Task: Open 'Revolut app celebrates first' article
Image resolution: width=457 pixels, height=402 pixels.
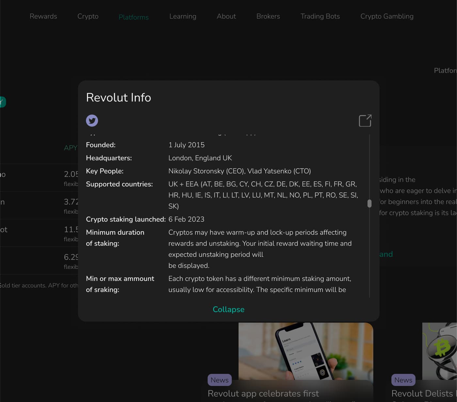Action: point(263,394)
